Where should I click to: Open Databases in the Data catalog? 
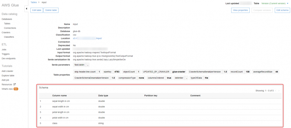tap(7, 19)
